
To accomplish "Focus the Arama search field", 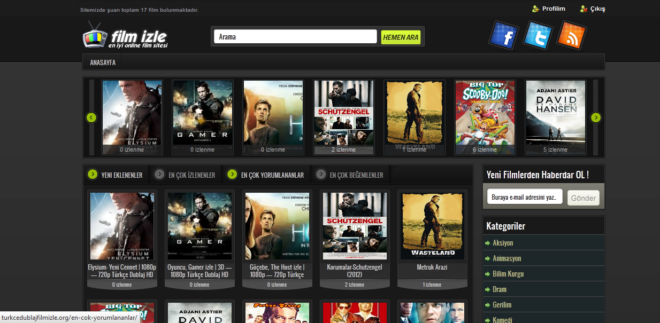I will point(296,37).
